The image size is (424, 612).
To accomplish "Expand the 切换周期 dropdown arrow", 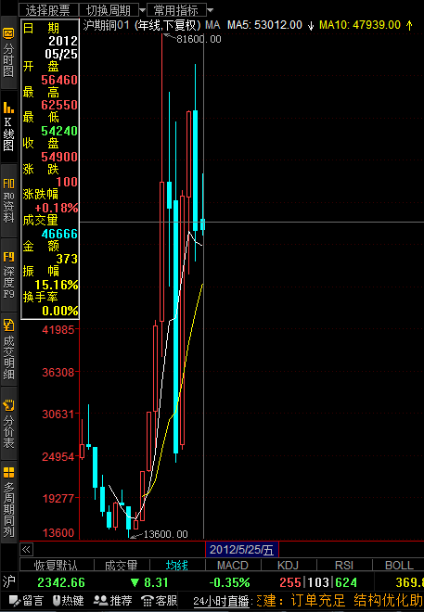I will (143, 10).
